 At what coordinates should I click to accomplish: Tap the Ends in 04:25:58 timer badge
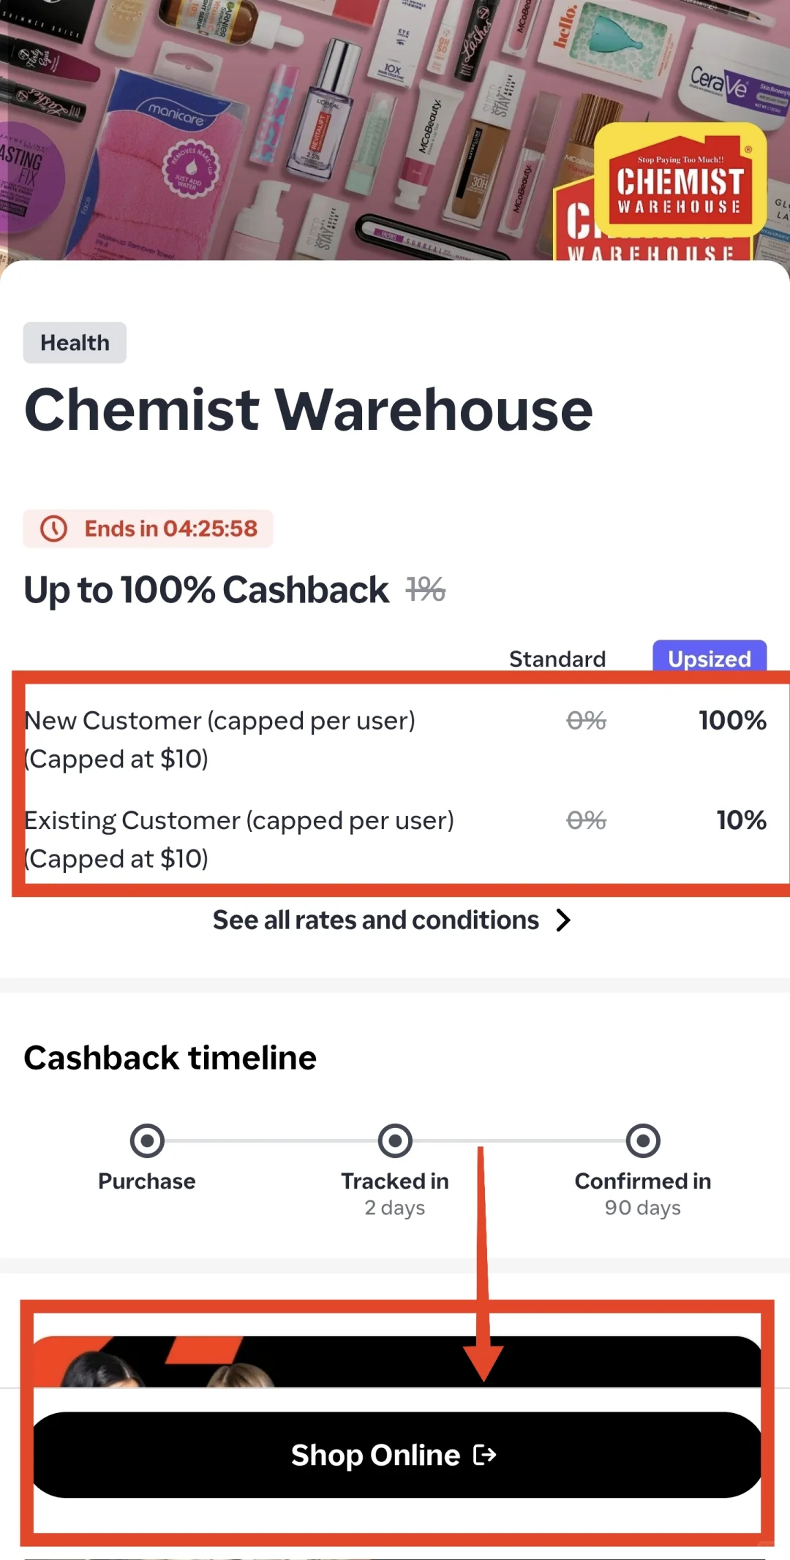point(148,529)
